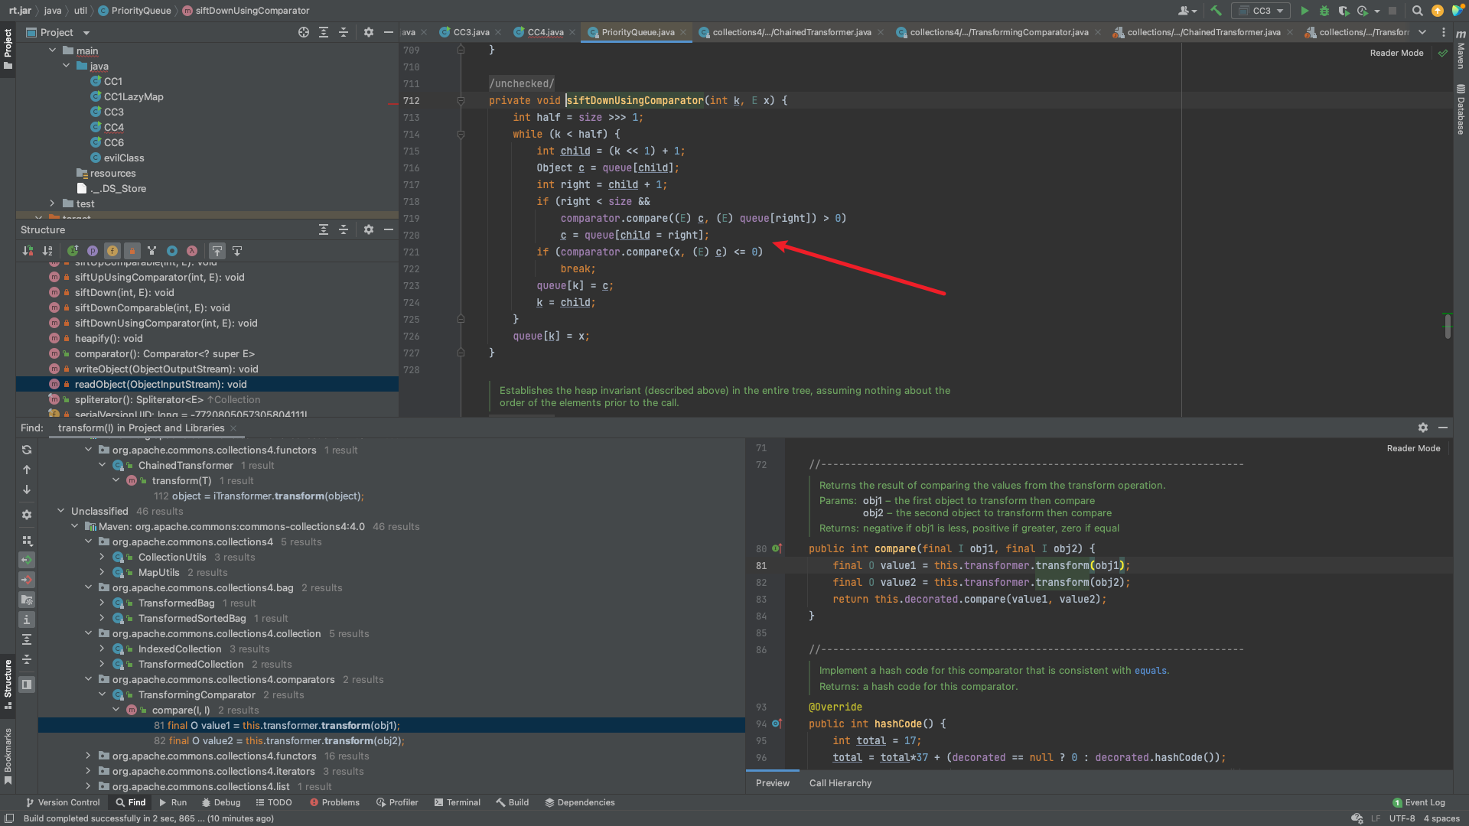1469x826 pixels.
Task: Open Version Control tool window
Action: 63,802
